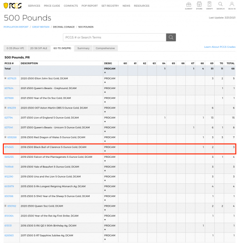Open PCGS link for Year of the Rat
The width and height of the screenshot is (237, 244).
[9, 216]
